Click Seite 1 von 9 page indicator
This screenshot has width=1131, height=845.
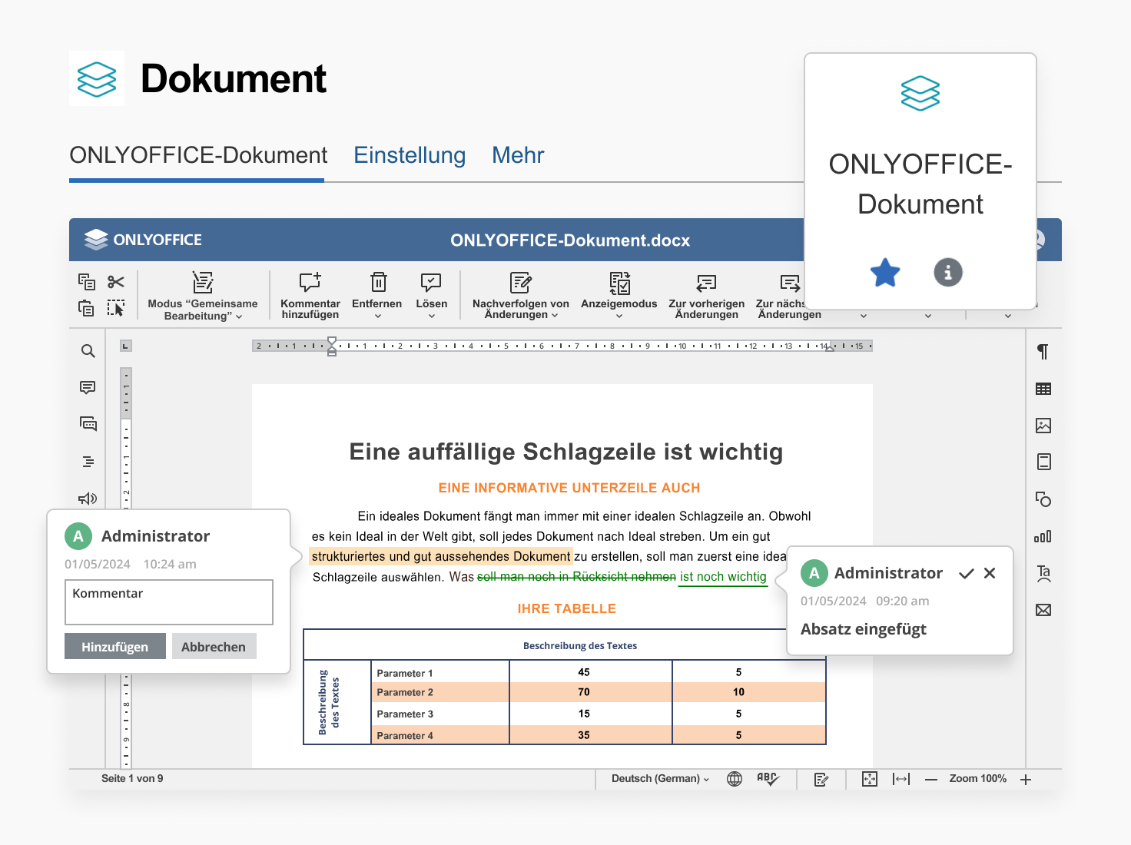click(x=132, y=778)
